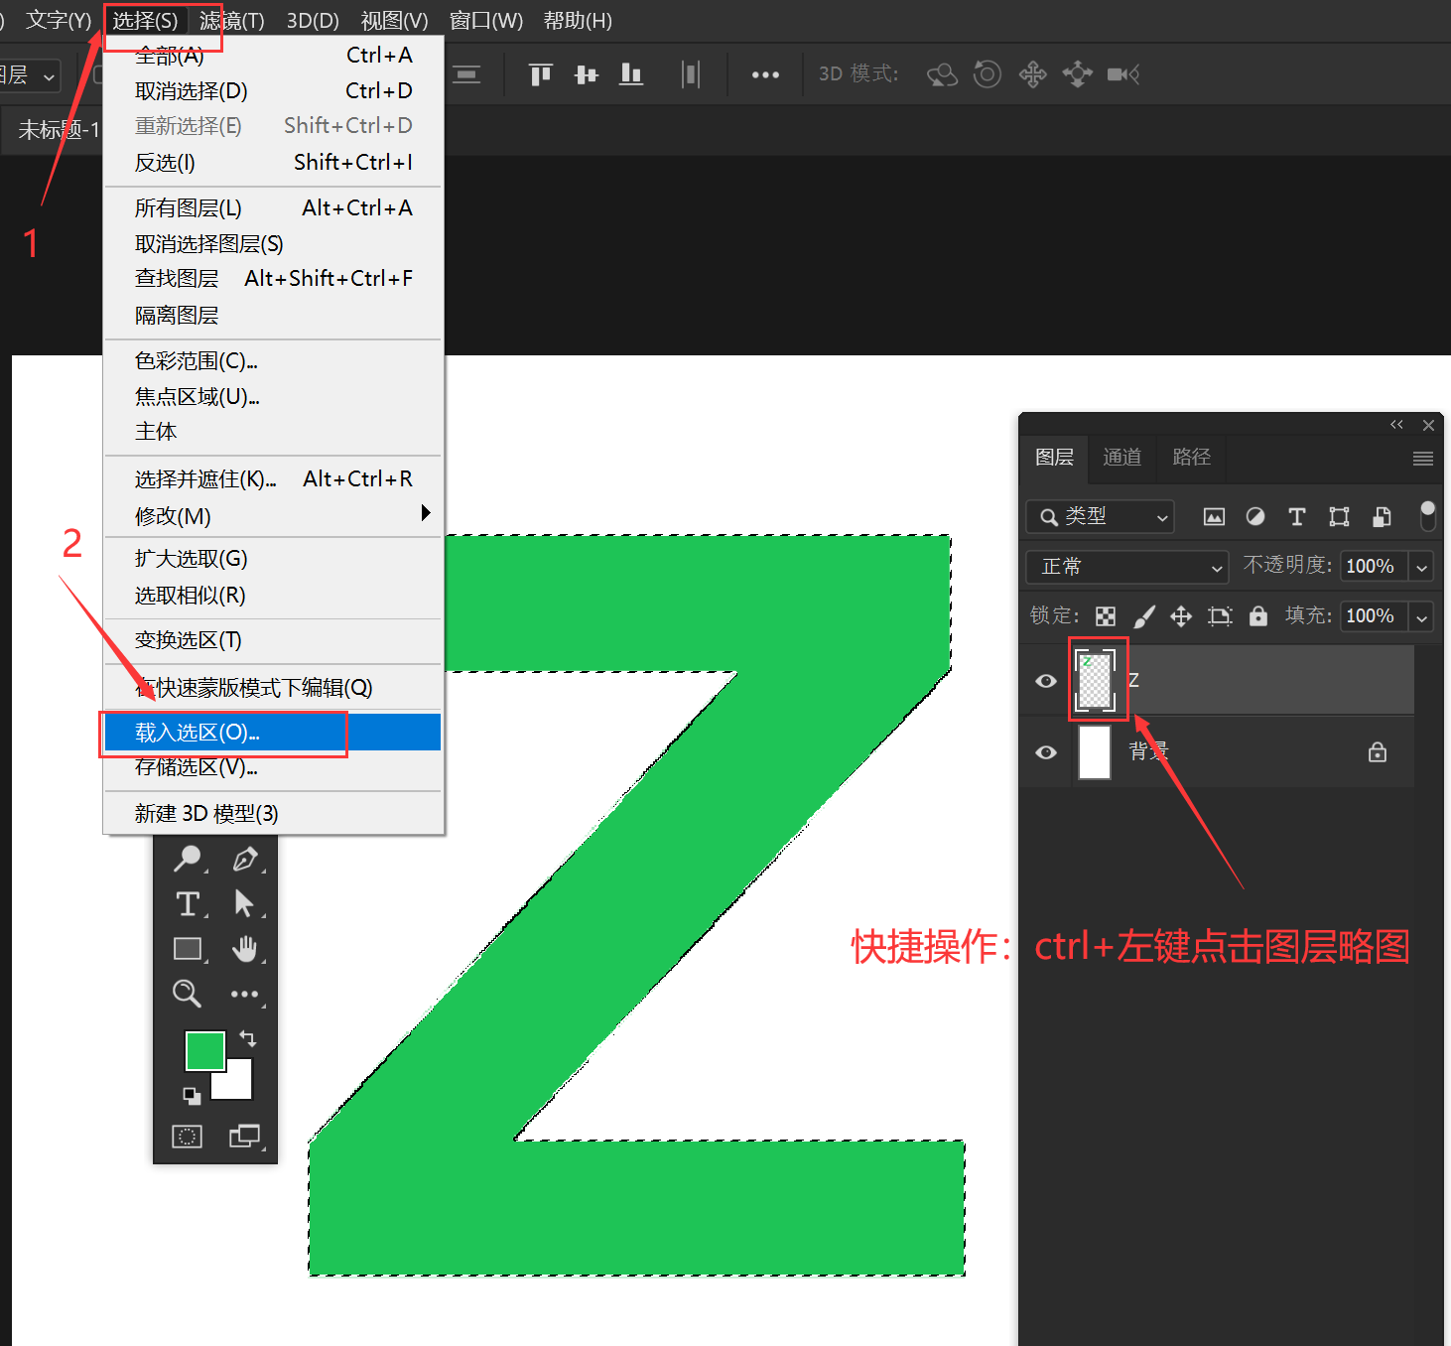Align vertical centers in options bar

[587, 74]
